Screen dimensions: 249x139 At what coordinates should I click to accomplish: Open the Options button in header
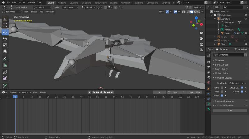pyautogui.click(x=199, y=7)
